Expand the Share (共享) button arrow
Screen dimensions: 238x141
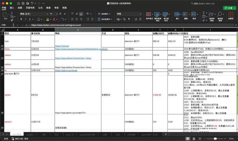click(x=234, y=8)
